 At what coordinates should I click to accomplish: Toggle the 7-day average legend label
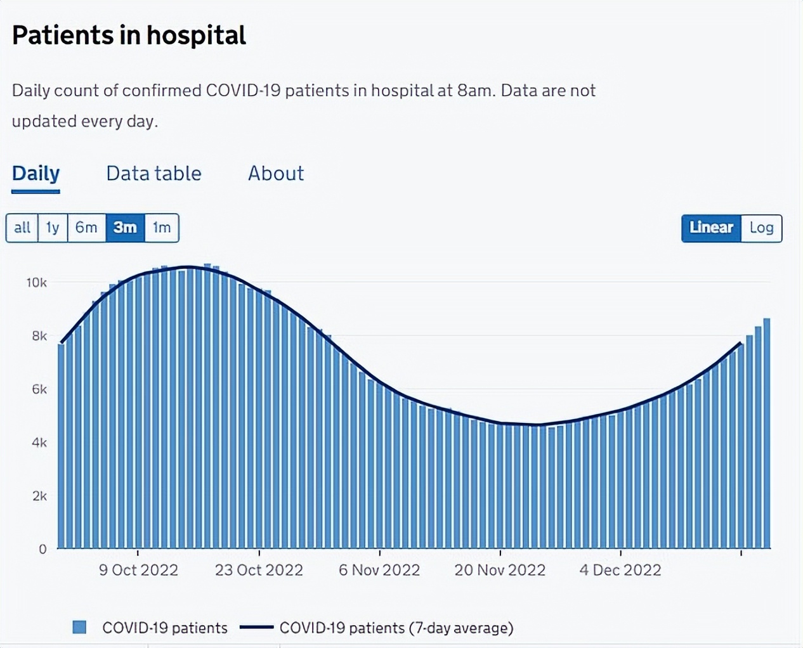pyautogui.click(x=396, y=628)
